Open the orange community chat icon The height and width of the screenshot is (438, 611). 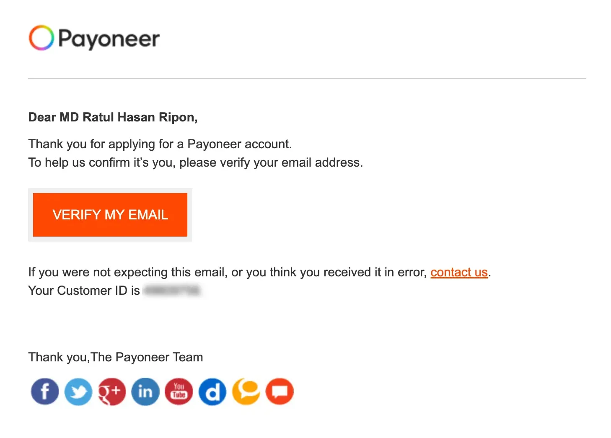(x=246, y=392)
